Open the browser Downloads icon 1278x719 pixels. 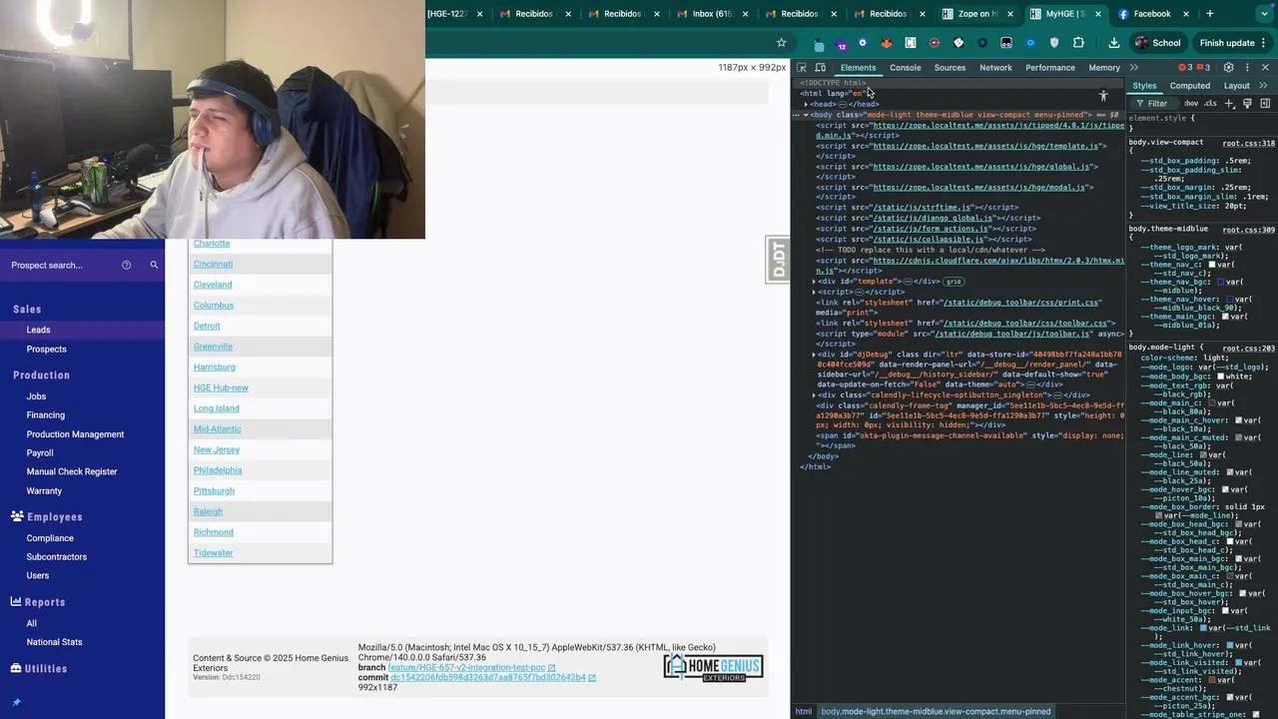click(1114, 43)
